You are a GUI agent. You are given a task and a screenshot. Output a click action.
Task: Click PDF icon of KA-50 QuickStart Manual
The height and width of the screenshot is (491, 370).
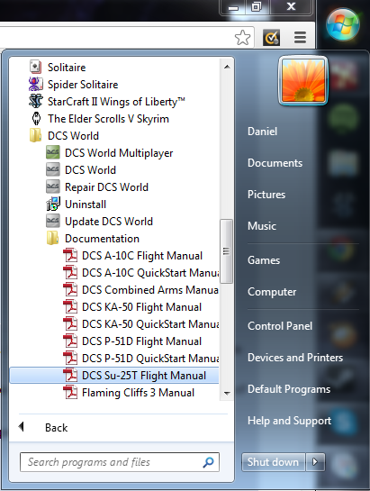[70, 323]
